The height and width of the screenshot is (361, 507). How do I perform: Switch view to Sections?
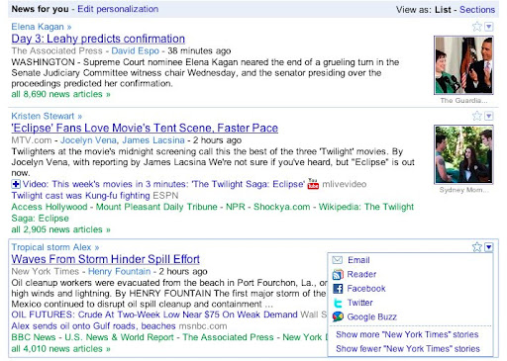pos(477,10)
